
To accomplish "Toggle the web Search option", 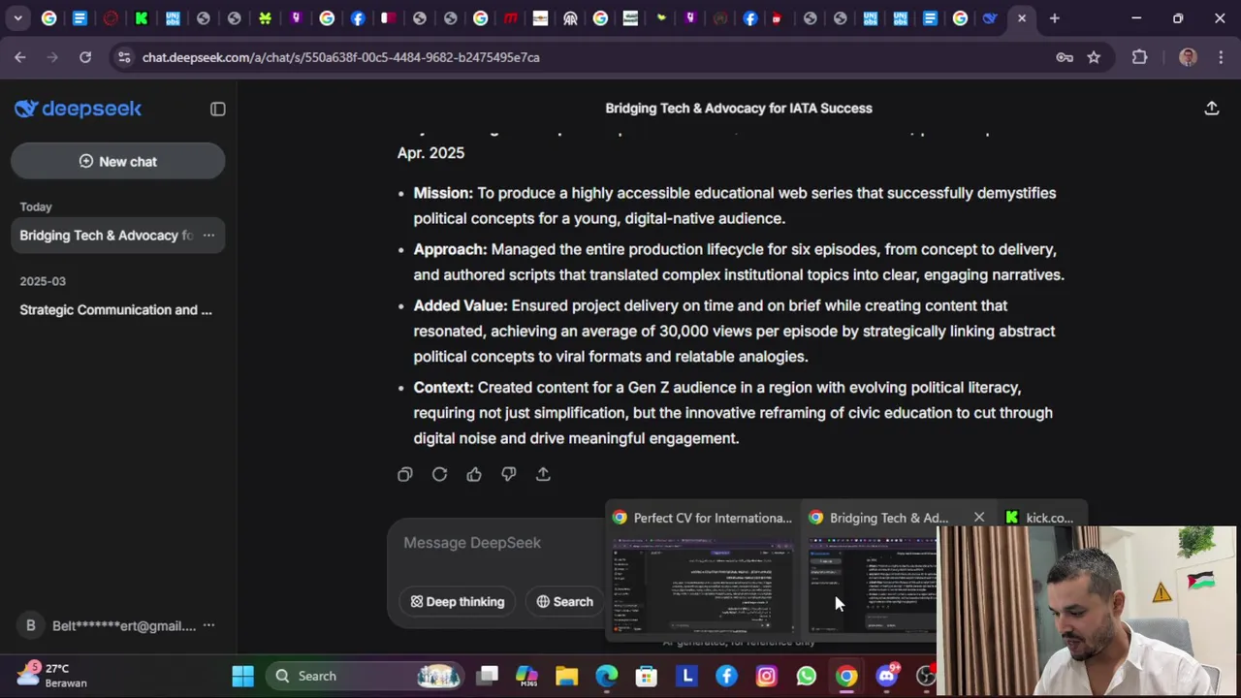I will tap(564, 602).
